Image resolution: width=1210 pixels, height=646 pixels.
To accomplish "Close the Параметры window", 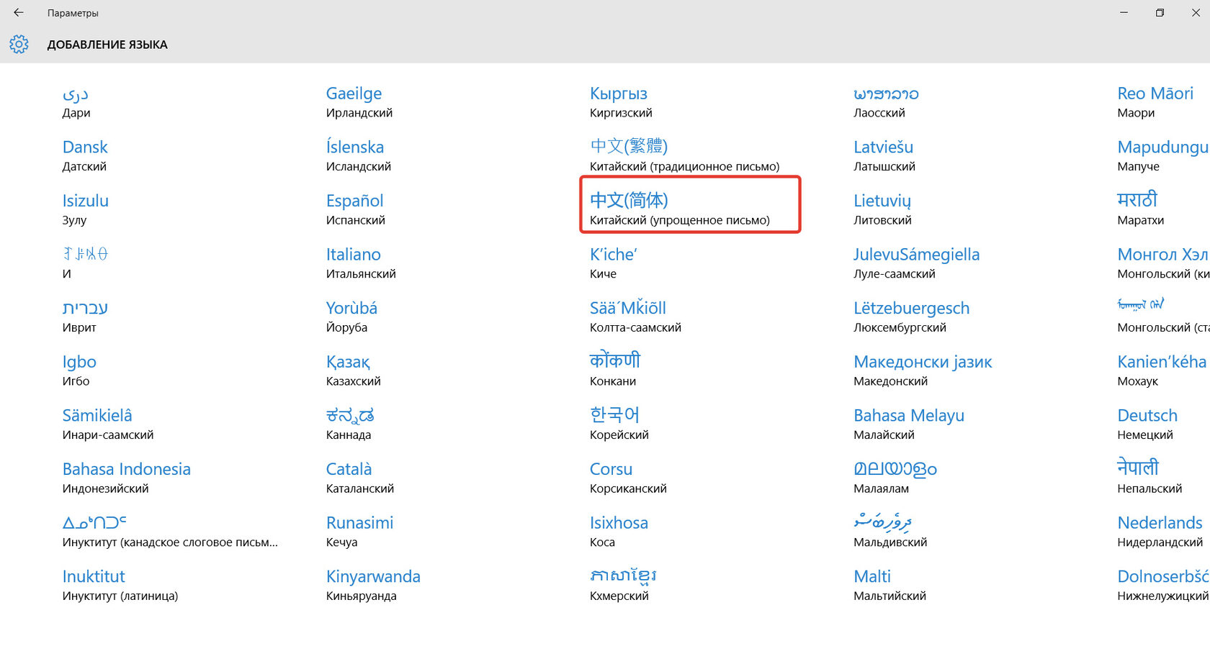I will click(1196, 12).
